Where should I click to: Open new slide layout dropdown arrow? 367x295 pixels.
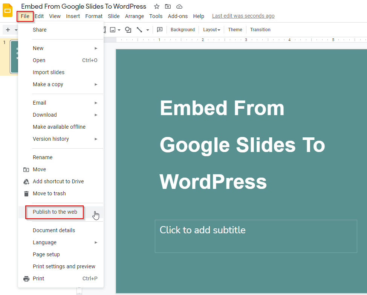[x=16, y=30]
